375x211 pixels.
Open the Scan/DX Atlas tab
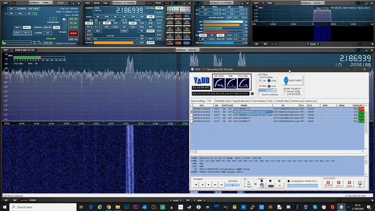click(282, 101)
